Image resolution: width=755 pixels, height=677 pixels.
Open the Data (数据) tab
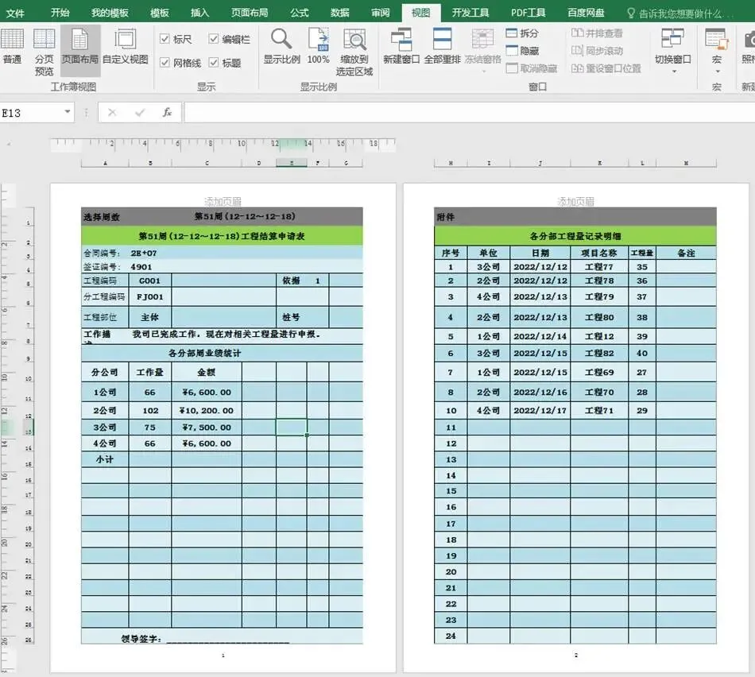pyautogui.click(x=340, y=13)
